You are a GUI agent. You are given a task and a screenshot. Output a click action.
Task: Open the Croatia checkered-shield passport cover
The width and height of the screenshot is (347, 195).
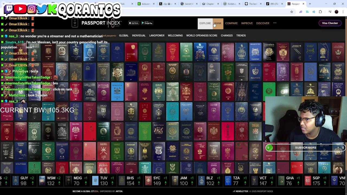[x=242, y=72]
